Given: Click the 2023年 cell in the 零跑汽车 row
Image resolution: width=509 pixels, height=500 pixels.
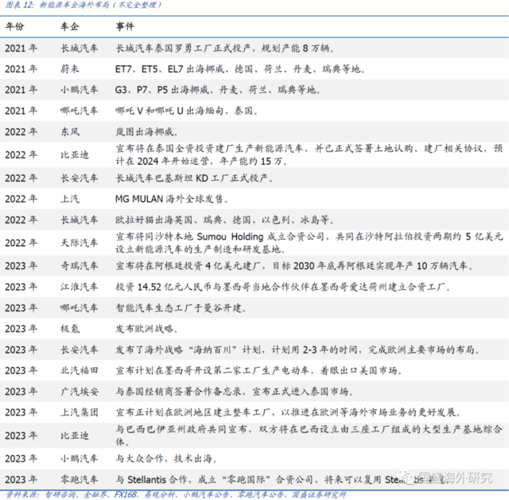Looking at the screenshot, I should coord(21,479).
